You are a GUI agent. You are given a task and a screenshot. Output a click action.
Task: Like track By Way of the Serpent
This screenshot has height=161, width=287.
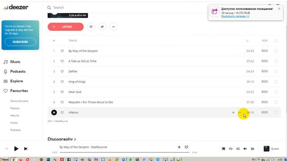click(x=62, y=51)
